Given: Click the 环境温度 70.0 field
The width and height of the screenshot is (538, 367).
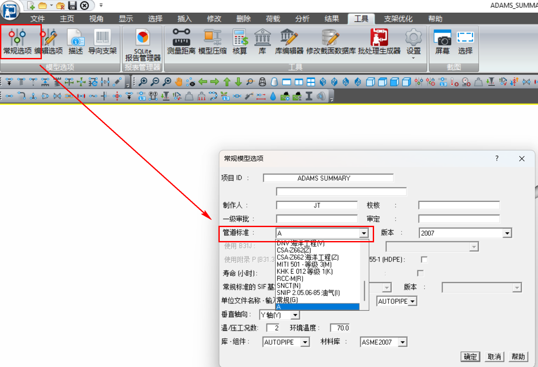Looking at the screenshot, I should (x=340, y=328).
